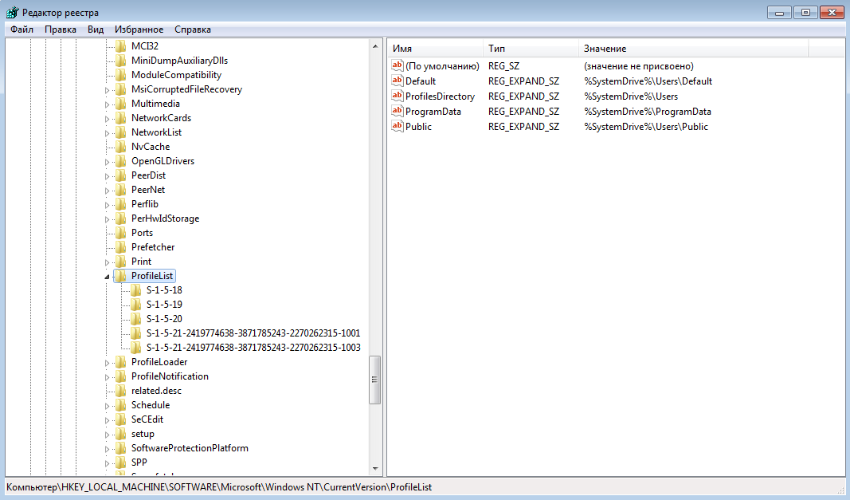Click the tree scrollbar down arrow
This screenshot has height=500, width=850.
(375, 469)
